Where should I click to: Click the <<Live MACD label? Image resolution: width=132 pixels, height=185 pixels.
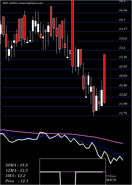111,178
